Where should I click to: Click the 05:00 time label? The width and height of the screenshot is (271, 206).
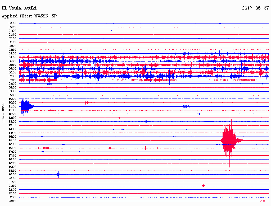tap(12, 61)
